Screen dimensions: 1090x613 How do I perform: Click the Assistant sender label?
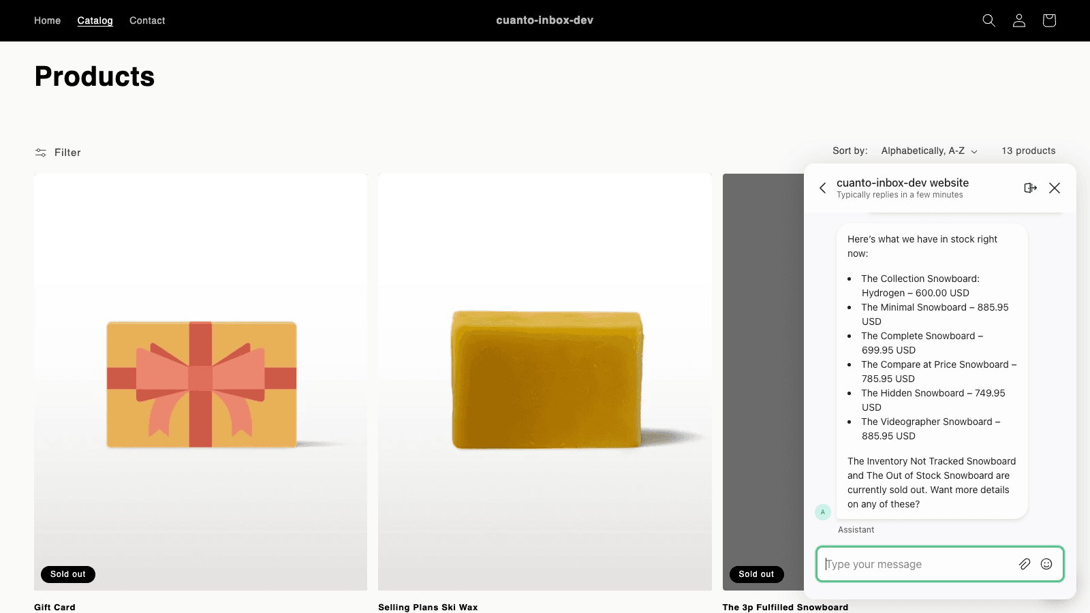(856, 530)
